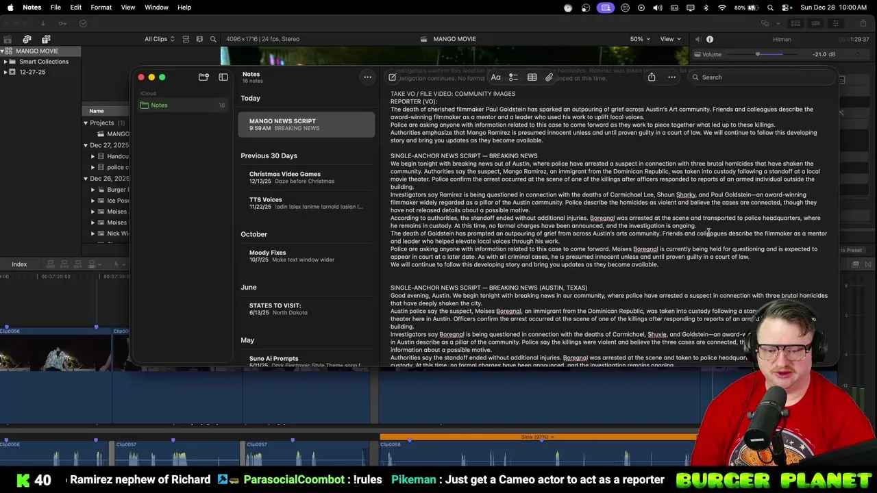Click the import media arrow in Final Cut
Image resolution: width=877 pixels, height=493 pixels.
coord(42,23)
